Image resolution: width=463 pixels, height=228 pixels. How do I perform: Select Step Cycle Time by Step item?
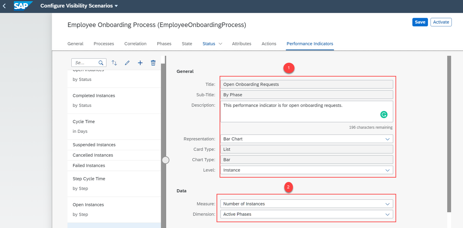pyautogui.click(x=114, y=184)
